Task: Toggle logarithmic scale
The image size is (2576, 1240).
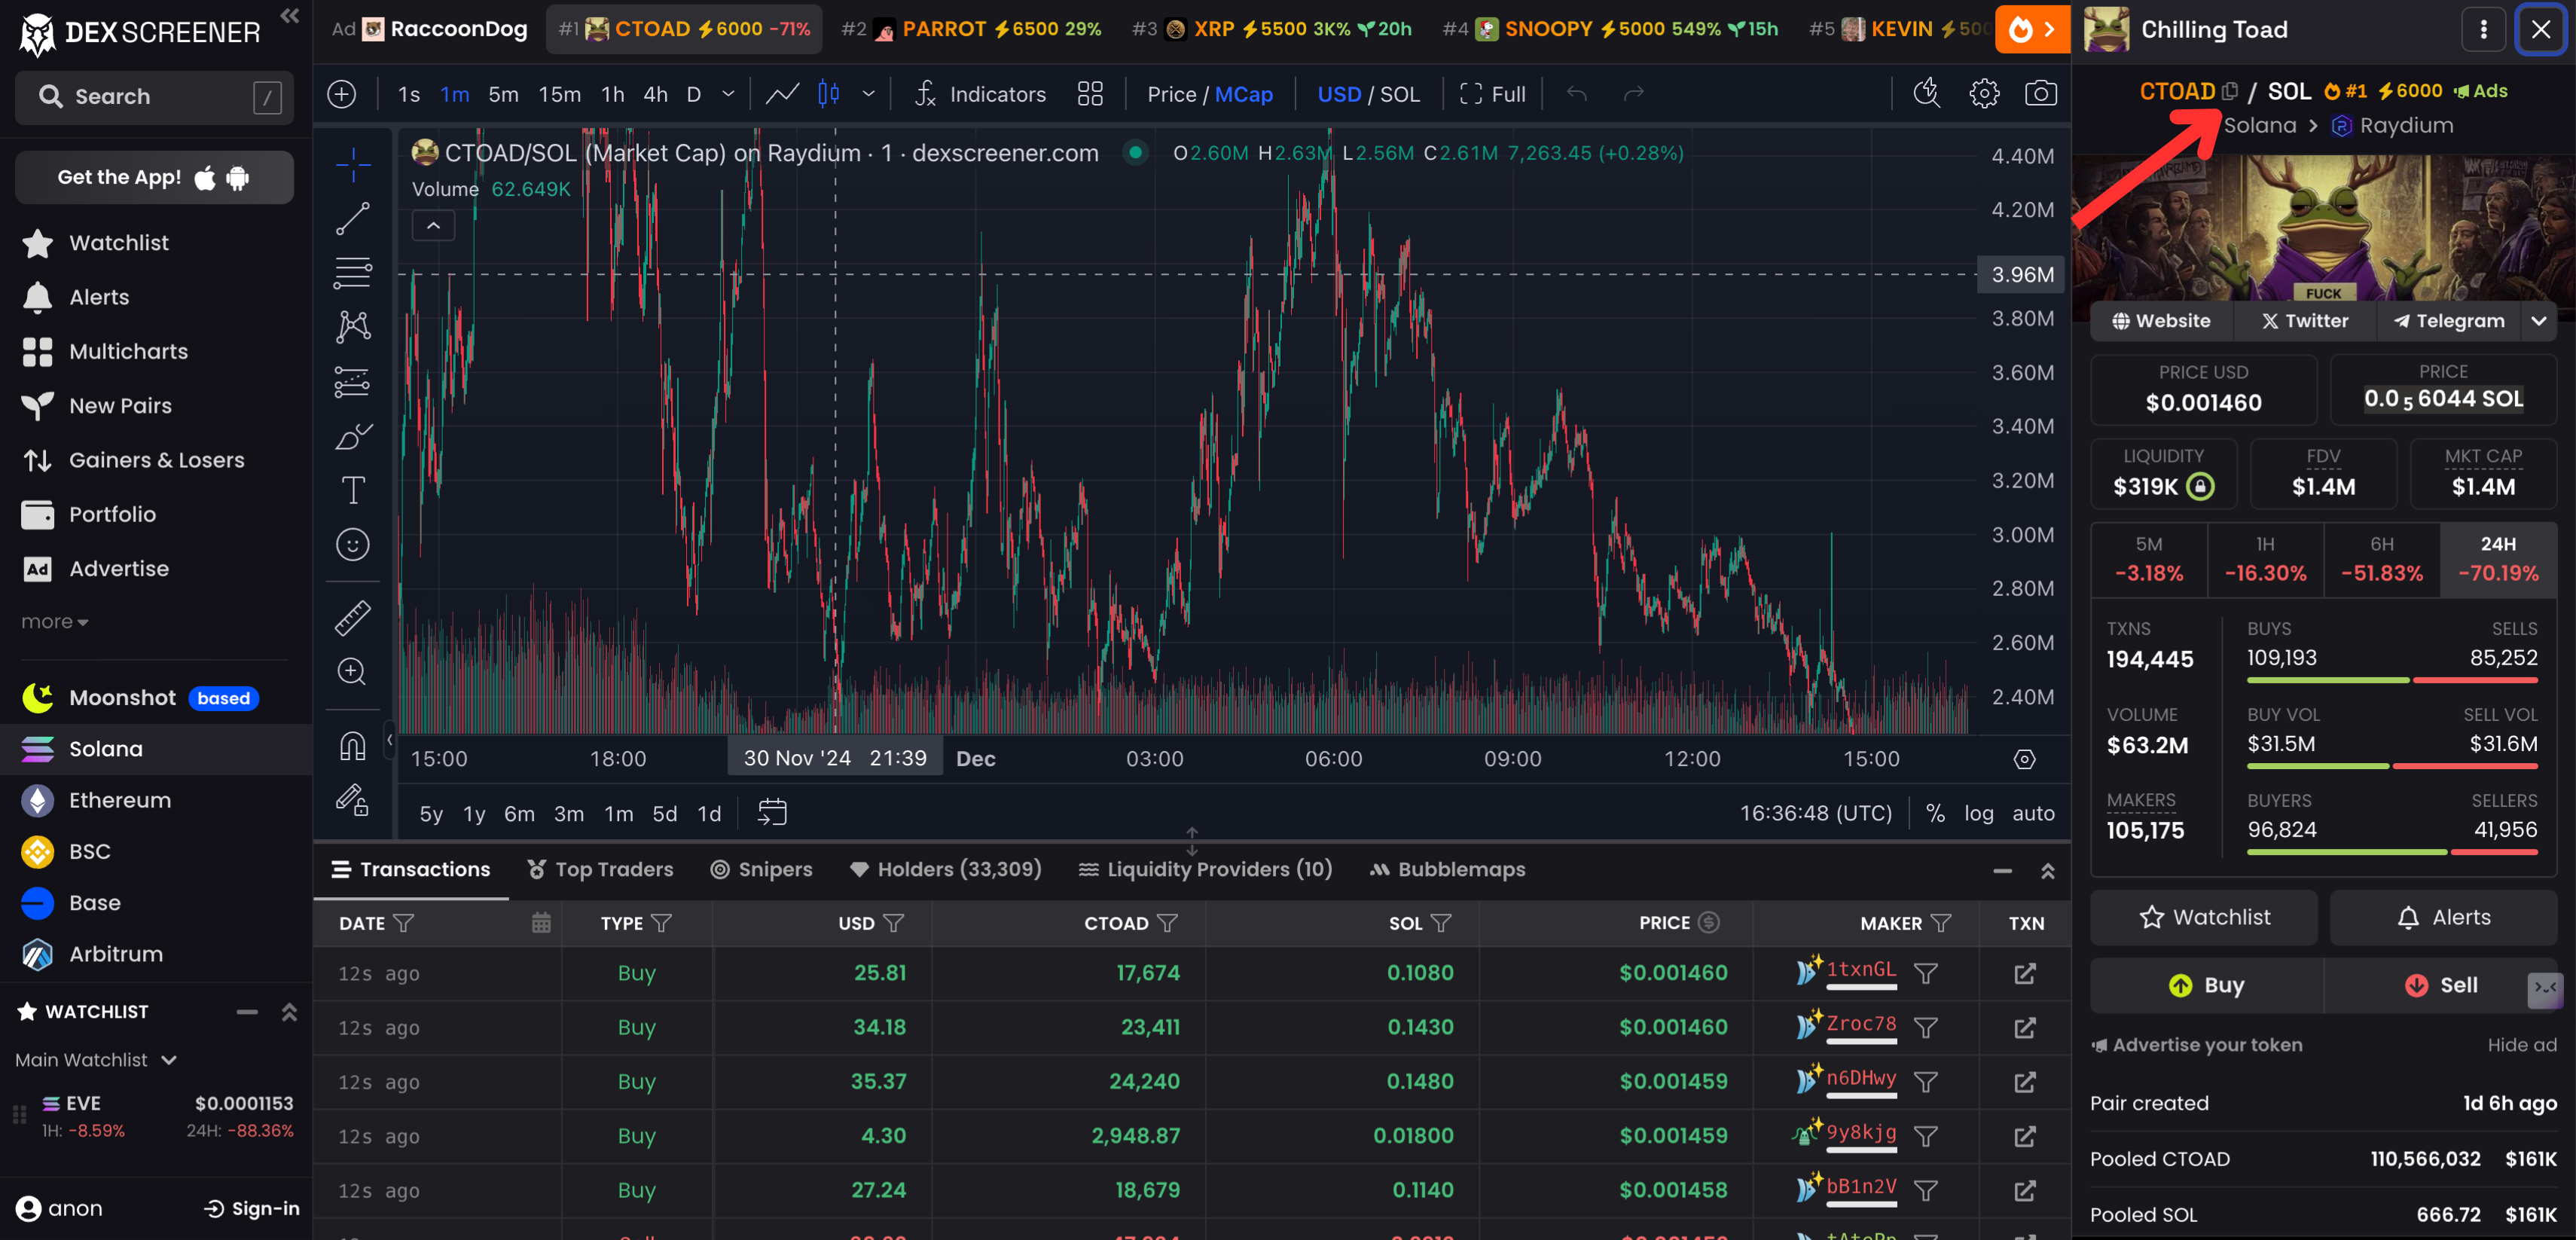Action: pos(1978,813)
